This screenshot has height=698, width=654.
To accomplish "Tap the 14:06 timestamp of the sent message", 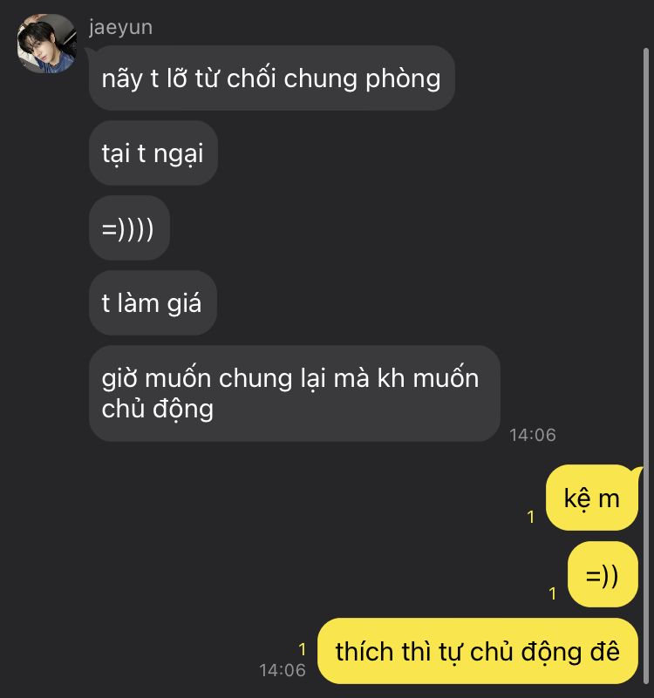I will tap(283, 670).
